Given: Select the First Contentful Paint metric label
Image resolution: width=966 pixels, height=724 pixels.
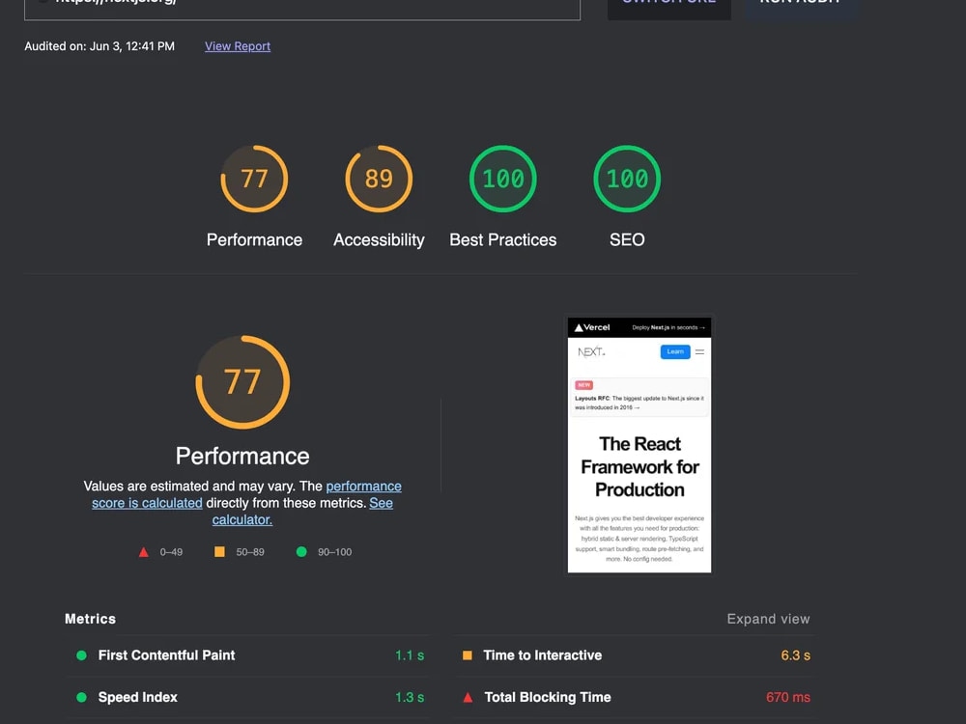Looking at the screenshot, I should [x=166, y=655].
